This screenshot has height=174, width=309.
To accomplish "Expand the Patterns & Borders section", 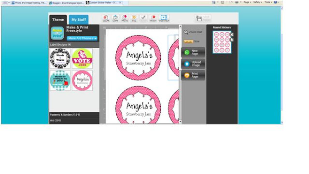I will [74, 115].
